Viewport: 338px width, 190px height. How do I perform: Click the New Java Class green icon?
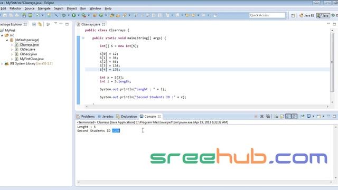(x=101, y=15)
